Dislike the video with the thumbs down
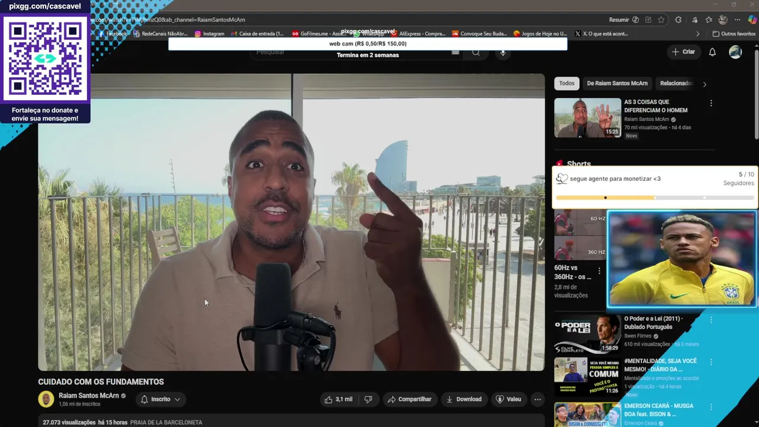 (368, 400)
